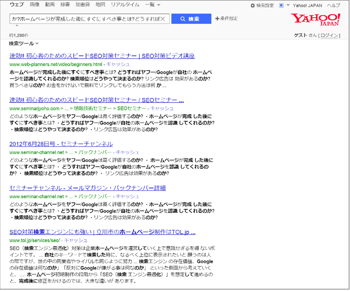Click the 検索設定 link text

[265, 6]
